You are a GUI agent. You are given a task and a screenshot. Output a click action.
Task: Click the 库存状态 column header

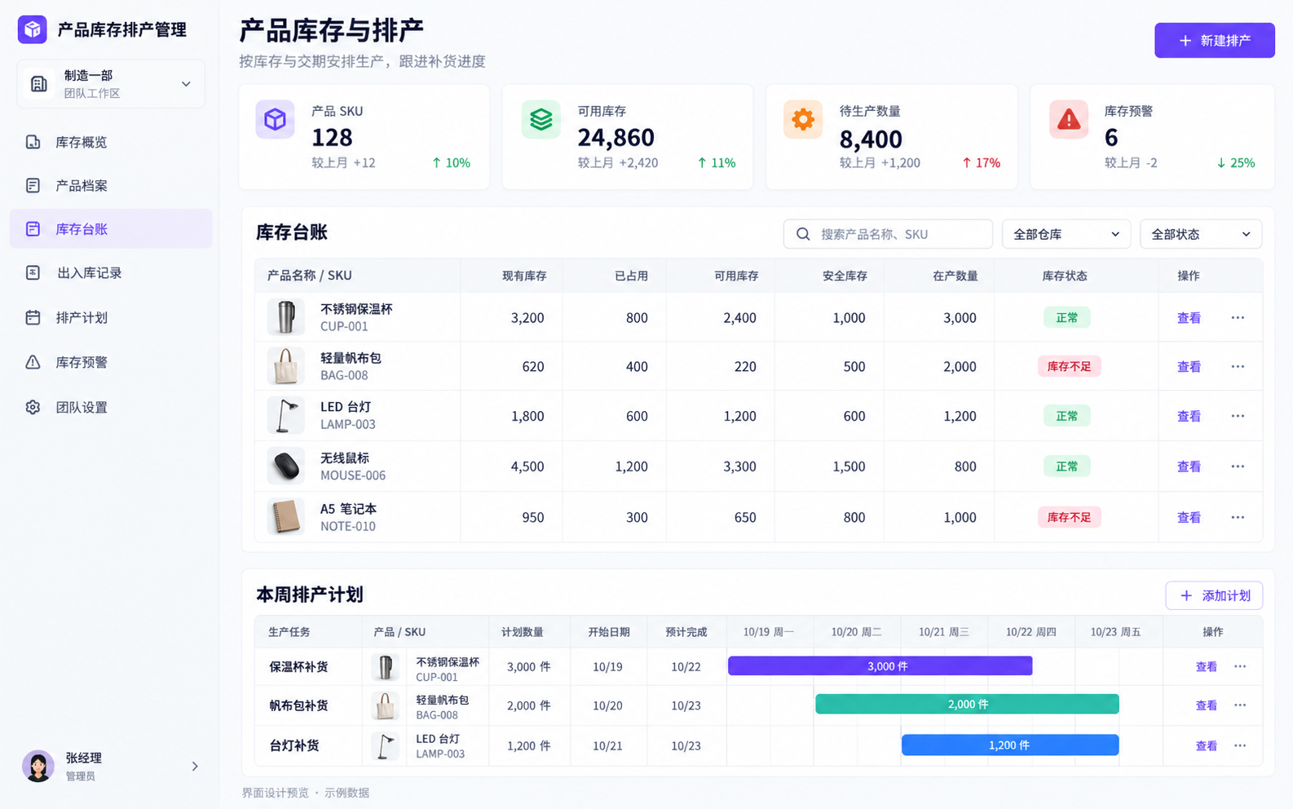1065,276
